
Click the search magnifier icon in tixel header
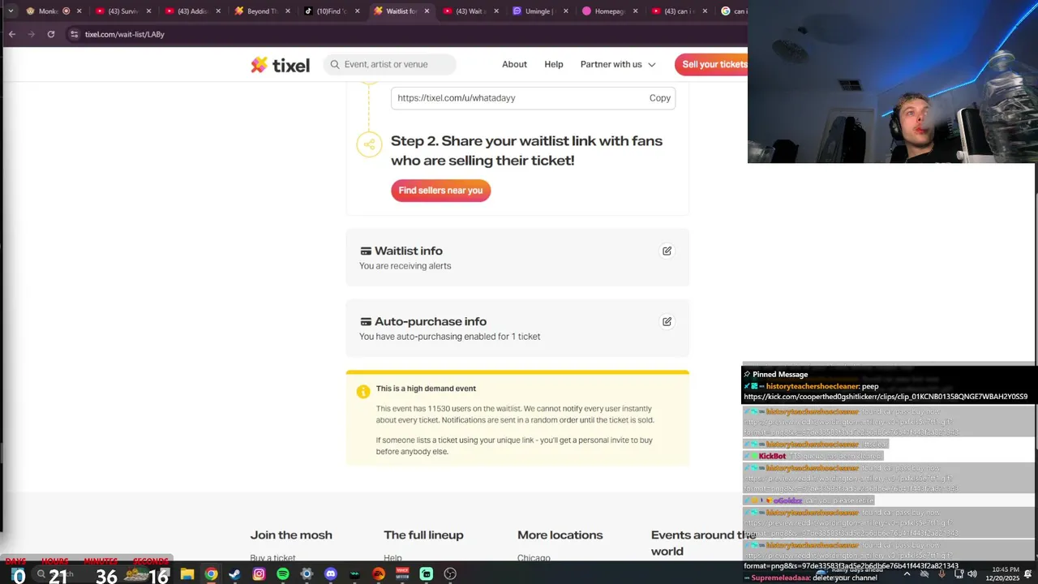click(x=334, y=65)
